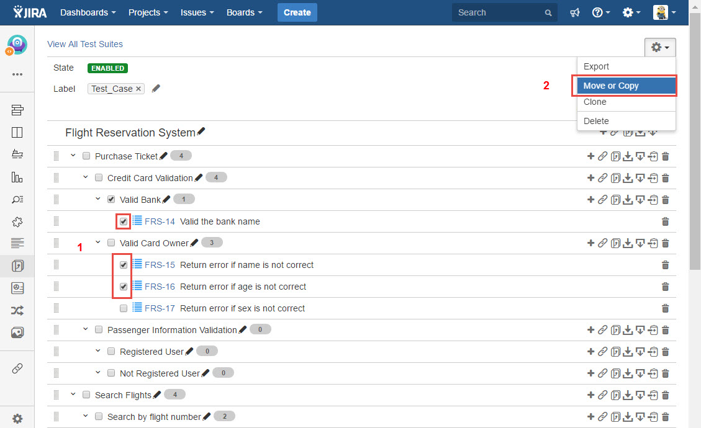701x428 pixels.
Task: Open the FRS-15 issue link
Action: coord(160,265)
